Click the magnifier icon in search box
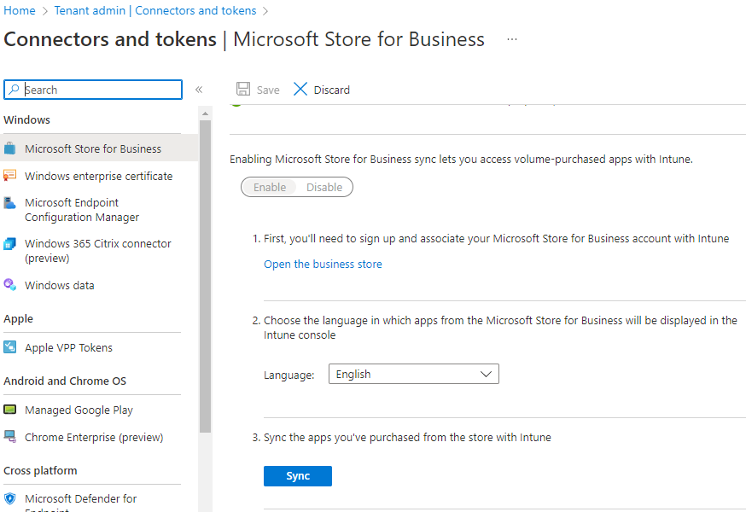 click(15, 90)
